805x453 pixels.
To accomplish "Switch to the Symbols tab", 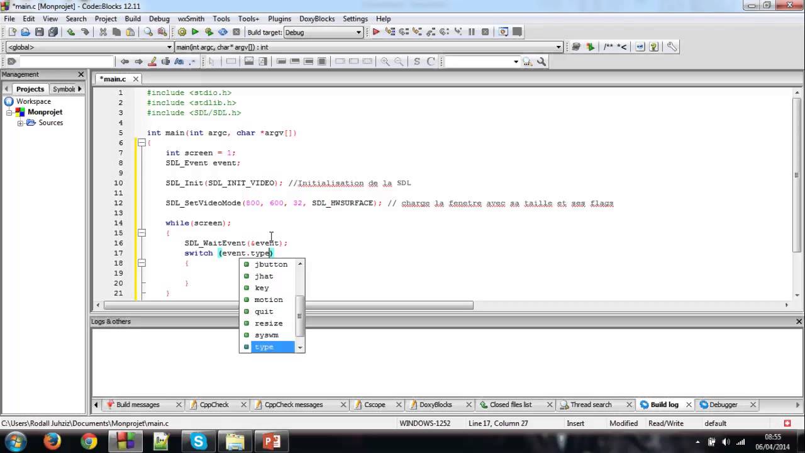I will coord(64,89).
